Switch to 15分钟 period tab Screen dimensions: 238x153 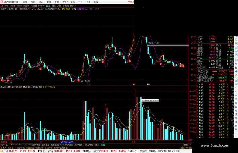(x=26, y=6)
